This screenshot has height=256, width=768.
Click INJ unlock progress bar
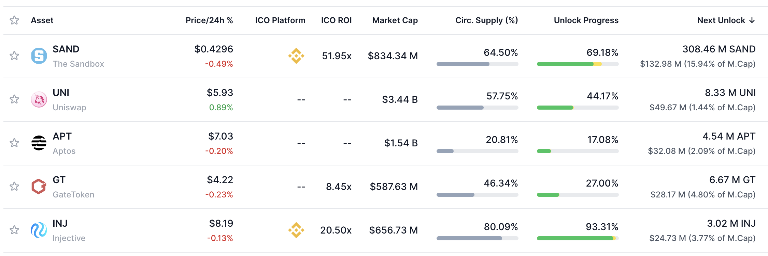578,238
